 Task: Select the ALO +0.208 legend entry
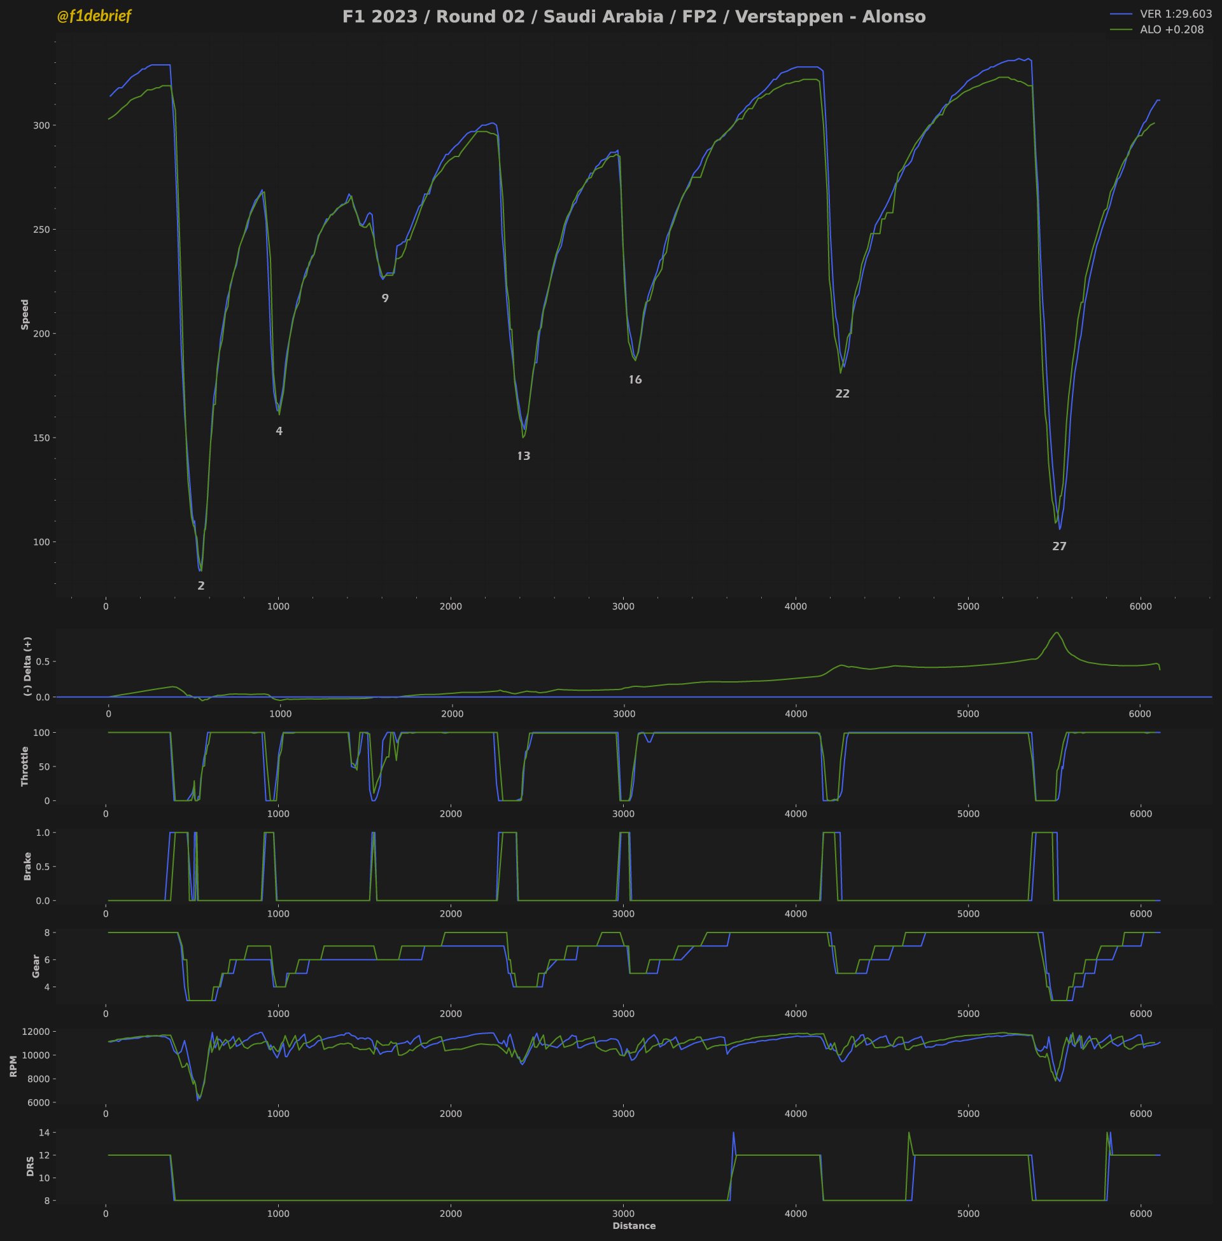(1156, 29)
